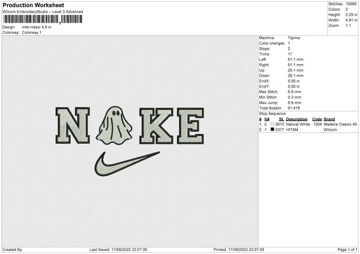
Task: Click the Wilcom brand in the HITAM row
Action: click(x=331, y=130)
